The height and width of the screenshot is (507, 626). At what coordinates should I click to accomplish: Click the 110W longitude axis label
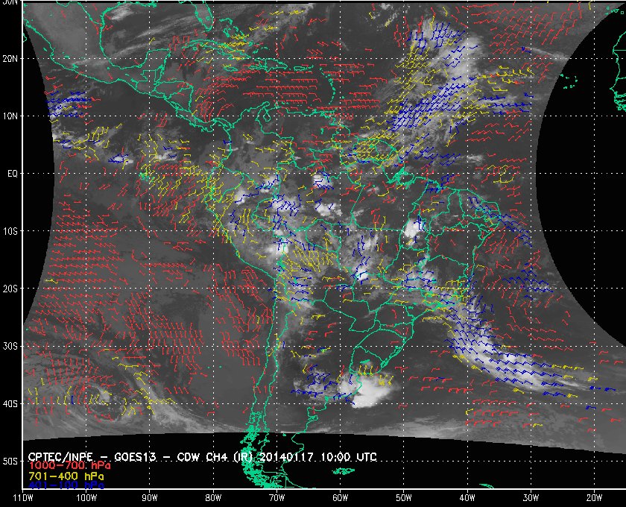click(x=23, y=497)
